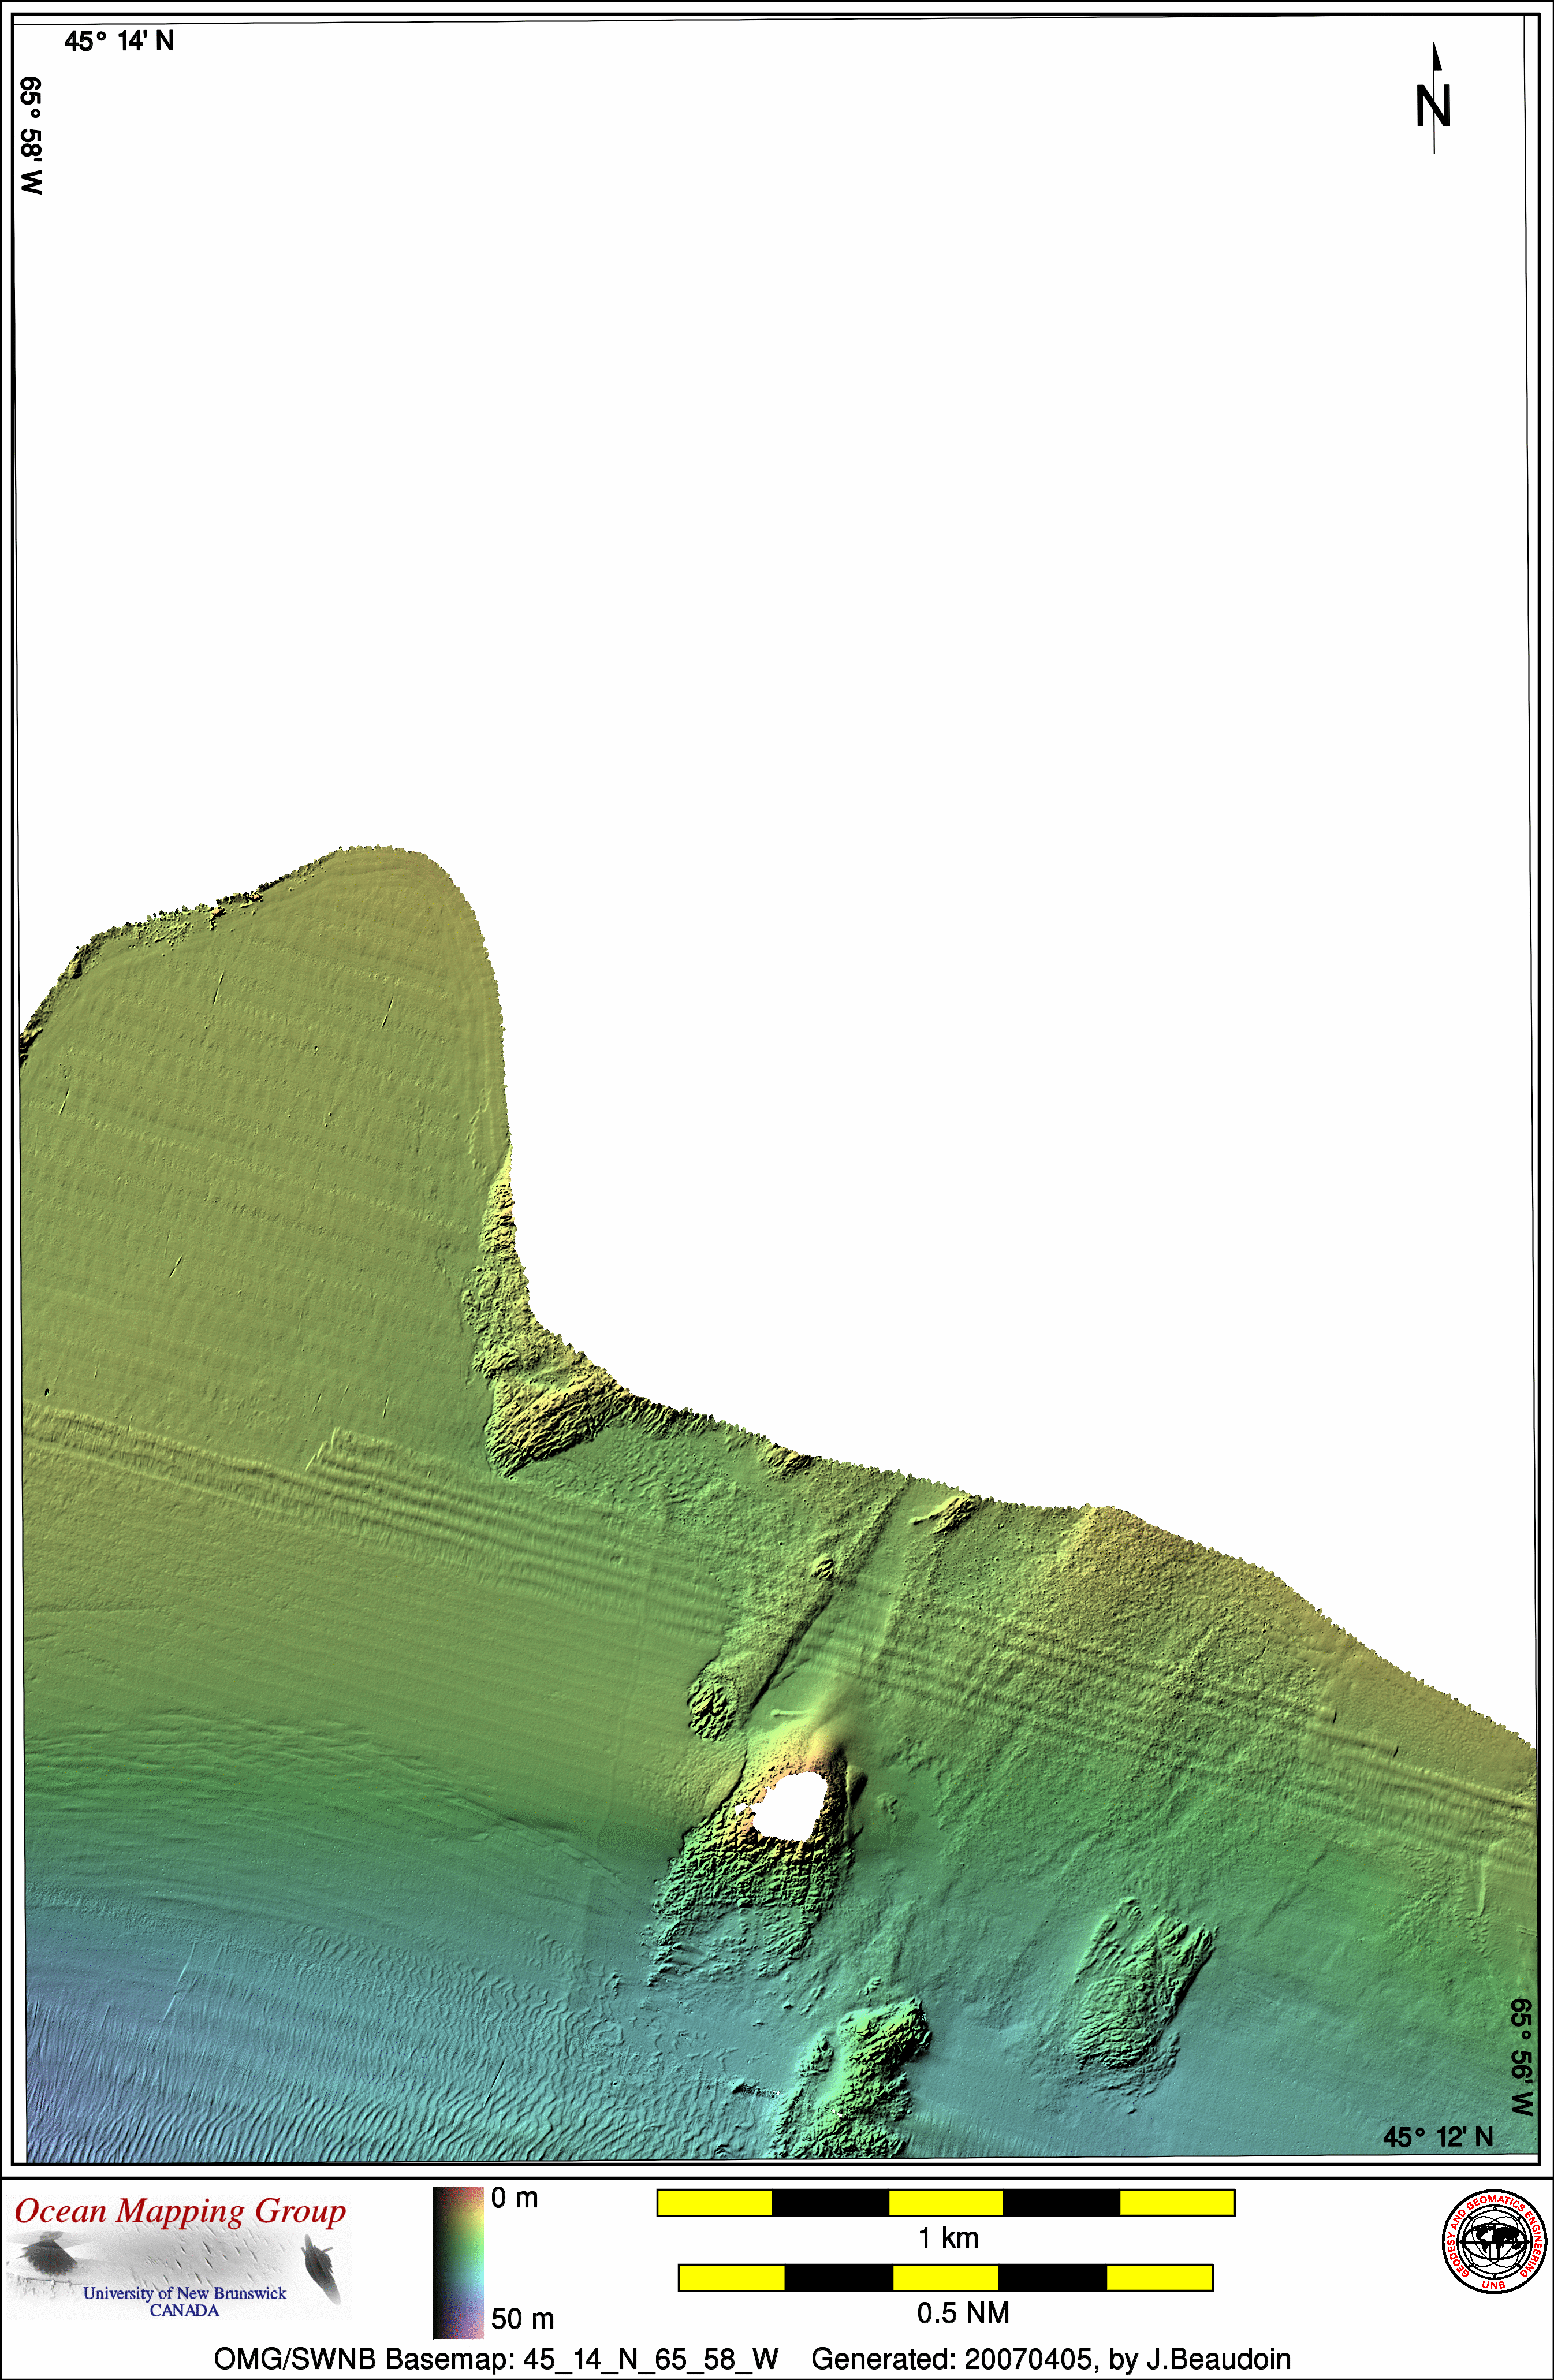Click the 65° 56' W longitude label
The height and width of the screenshot is (2380, 1554).
pos(1521,2057)
